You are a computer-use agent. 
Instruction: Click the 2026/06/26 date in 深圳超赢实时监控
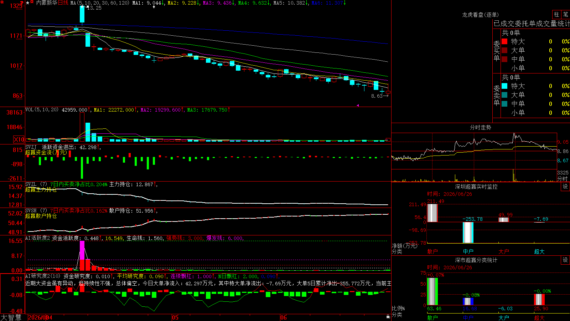click(457, 194)
